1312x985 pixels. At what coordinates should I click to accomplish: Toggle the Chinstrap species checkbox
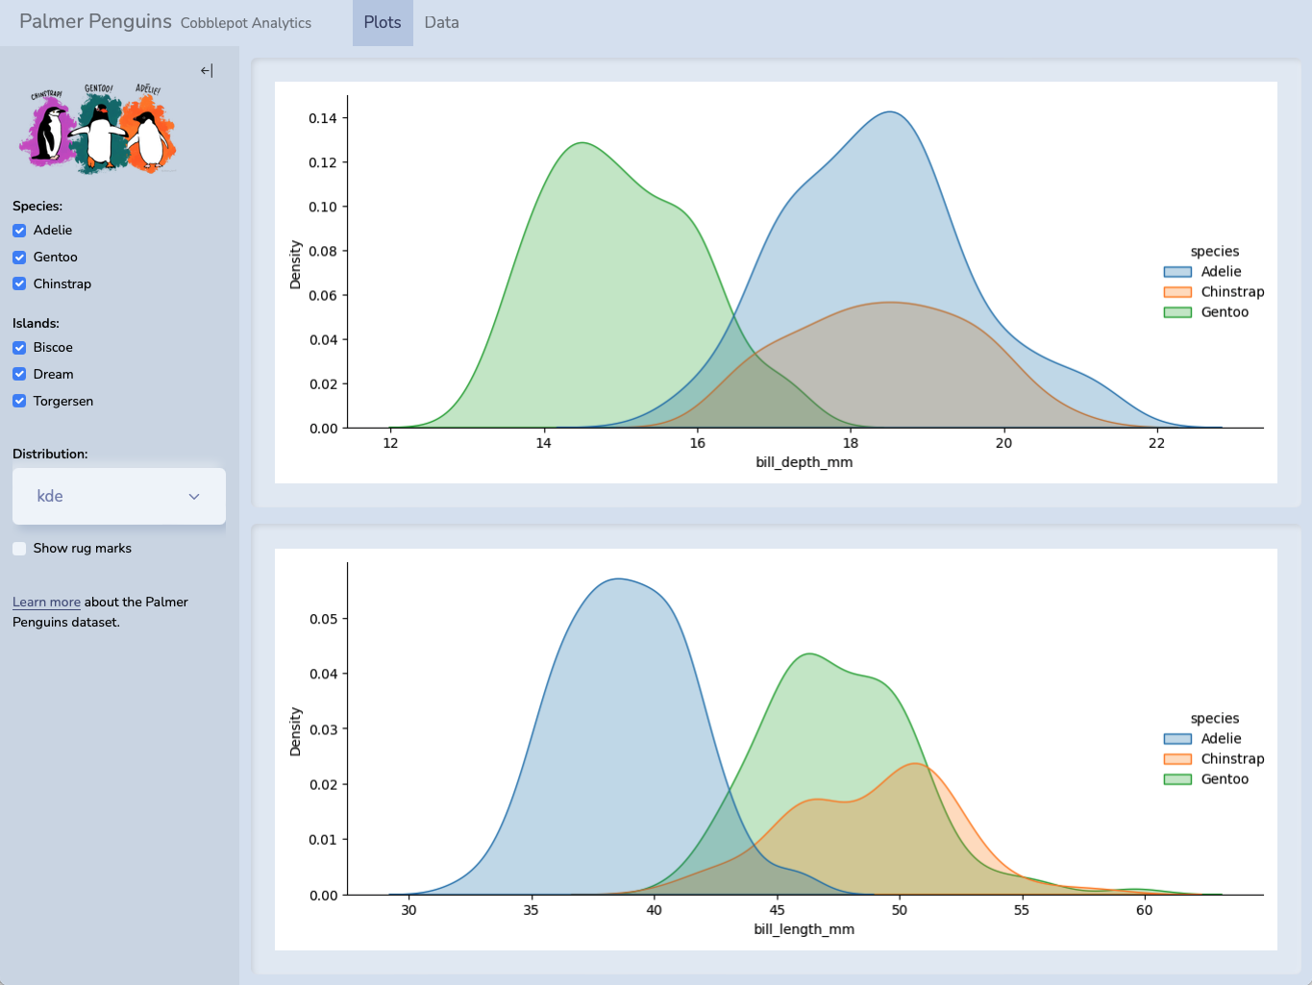19,284
